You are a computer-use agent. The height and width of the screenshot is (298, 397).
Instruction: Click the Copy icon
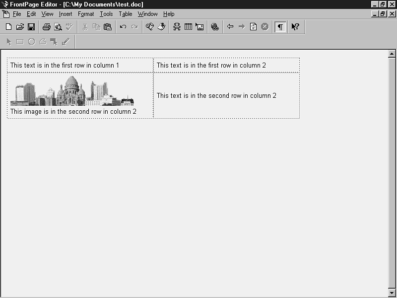coord(96,27)
